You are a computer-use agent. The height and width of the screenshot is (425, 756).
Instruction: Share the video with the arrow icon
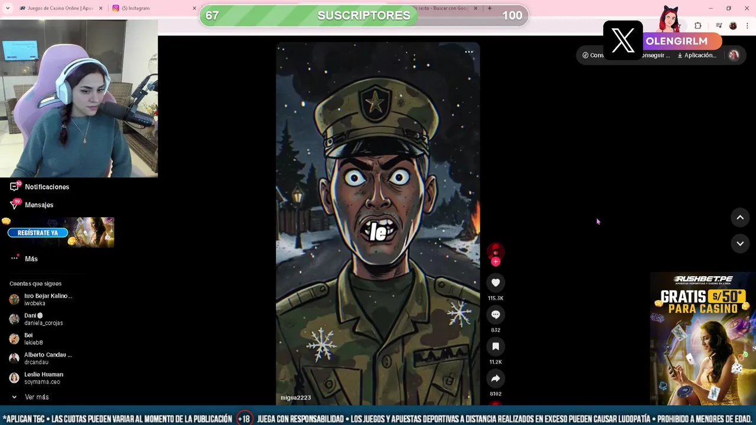click(496, 378)
